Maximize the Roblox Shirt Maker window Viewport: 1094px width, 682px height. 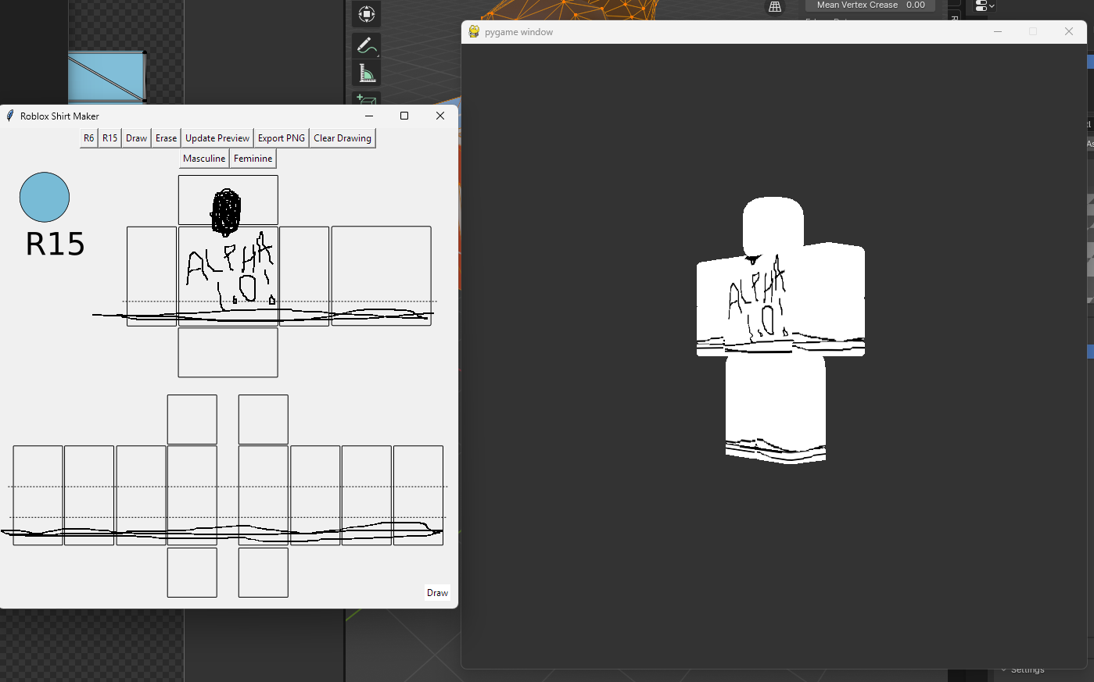pos(404,116)
